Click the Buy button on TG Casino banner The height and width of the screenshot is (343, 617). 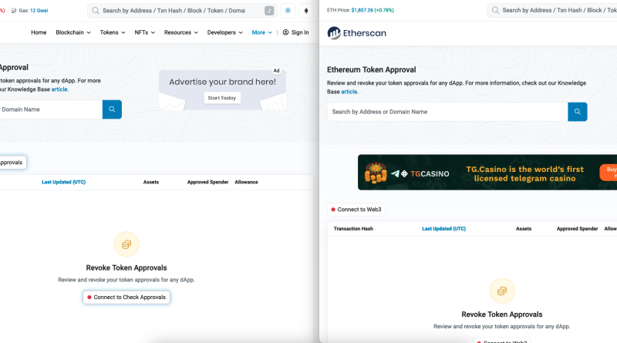pyautogui.click(x=609, y=173)
